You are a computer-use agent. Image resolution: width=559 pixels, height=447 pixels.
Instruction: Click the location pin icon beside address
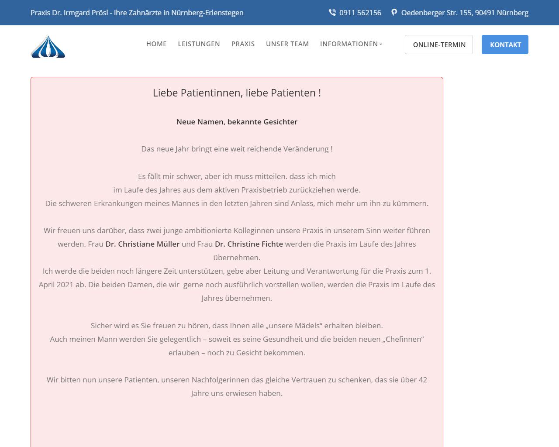click(x=394, y=13)
